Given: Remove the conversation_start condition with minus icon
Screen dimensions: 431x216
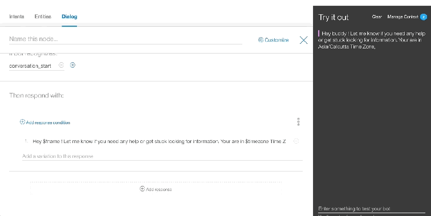Looking at the screenshot, I should 62,65.
